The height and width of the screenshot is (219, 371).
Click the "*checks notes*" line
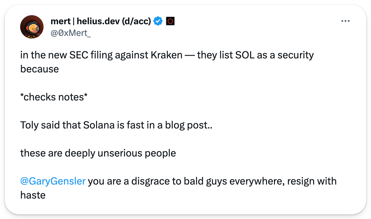(x=54, y=97)
